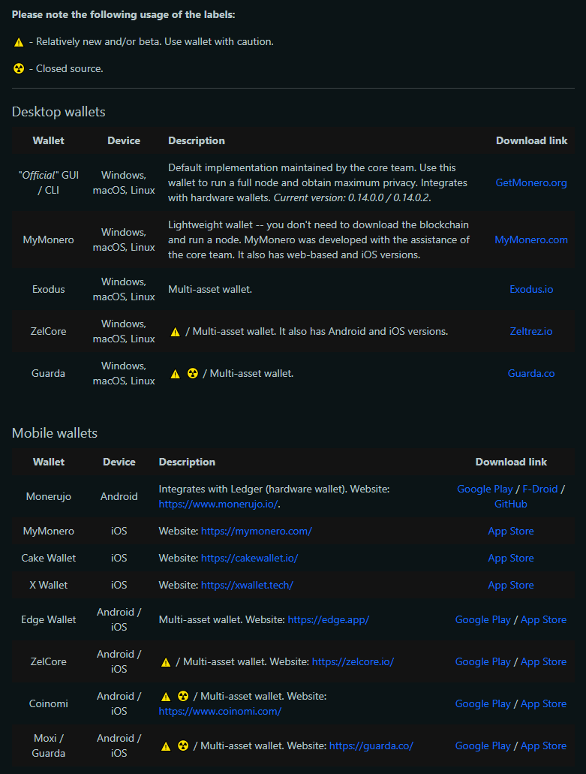
Task: Click the warning icon in the Coinomi row
Action: point(166,697)
